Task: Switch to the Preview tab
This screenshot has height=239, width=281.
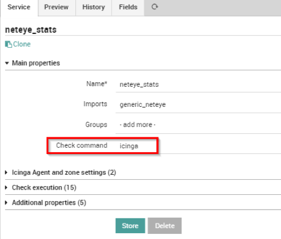Action: point(56,7)
